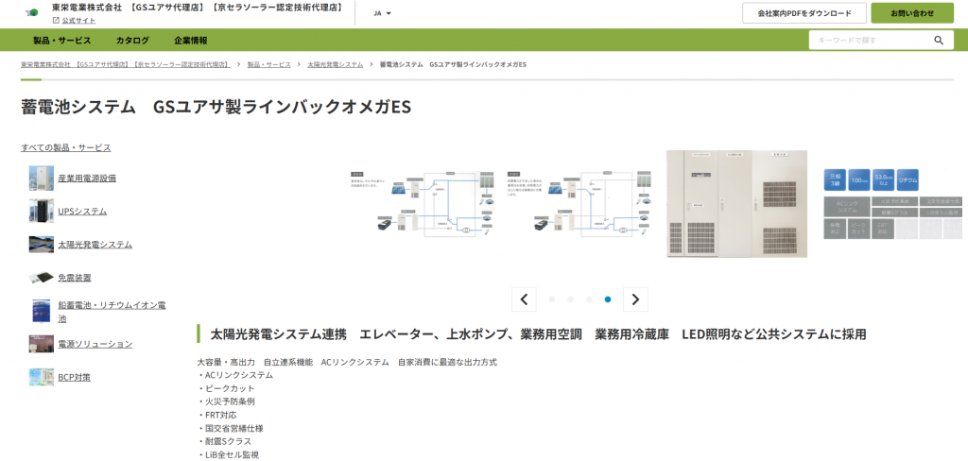The width and height of the screenshot is (968, 461).
Task: Click the search magnifier icon
Action: [x=938, y=41]
